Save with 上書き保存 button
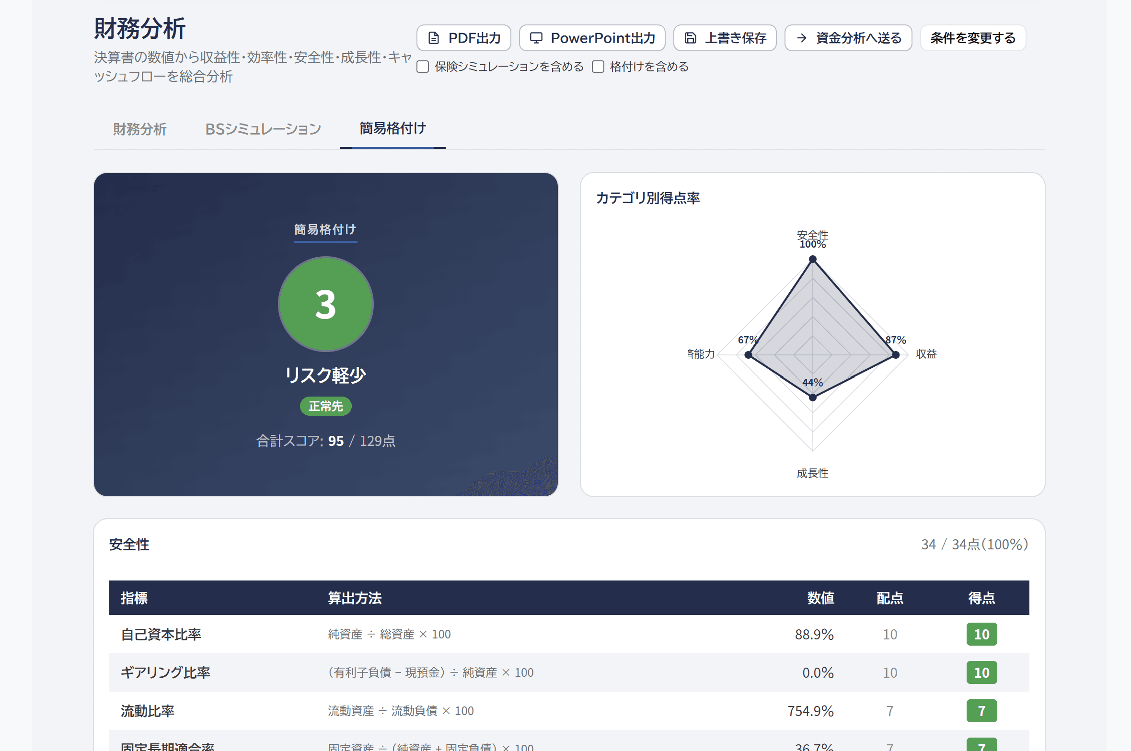 click(x=725, y=38)
